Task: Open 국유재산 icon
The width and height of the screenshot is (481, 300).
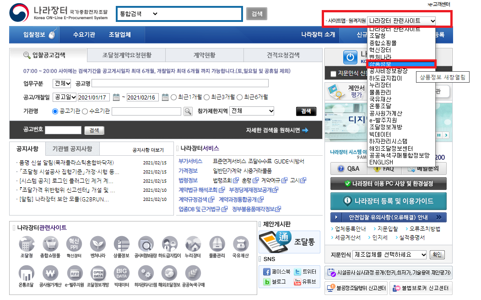Action: [241, 244]
